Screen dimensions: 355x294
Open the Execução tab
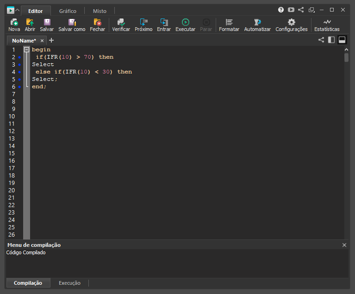point(70,283)
